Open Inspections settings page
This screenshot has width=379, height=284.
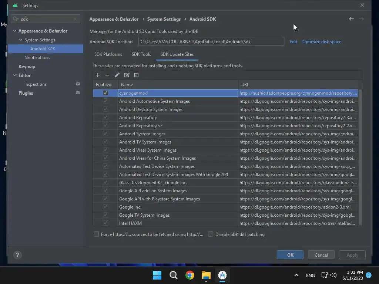36,84
